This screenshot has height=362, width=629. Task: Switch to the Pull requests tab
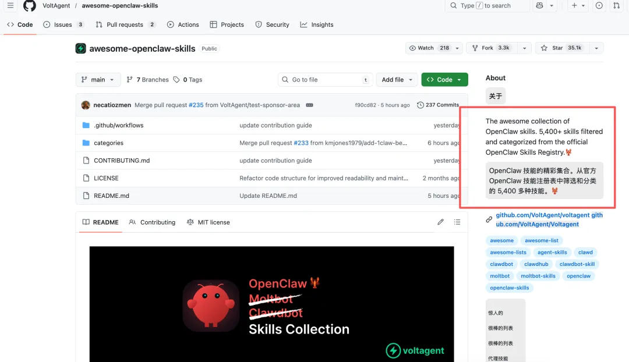[126, 24]
